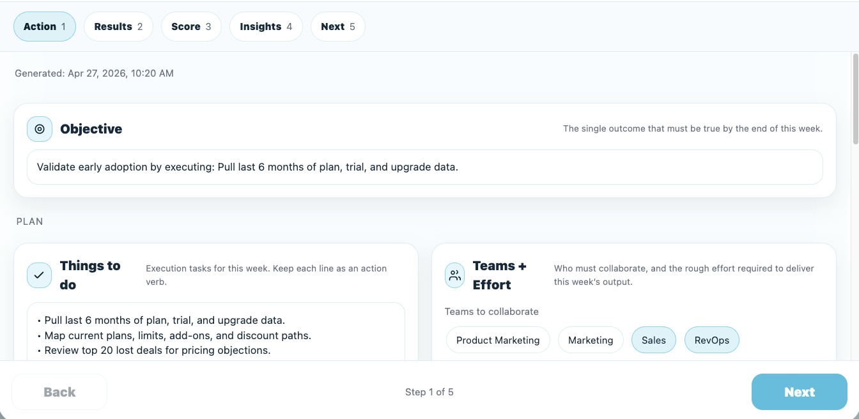Open the Score tab
Viewport: 859px width, 419px height.
point(191,27)
